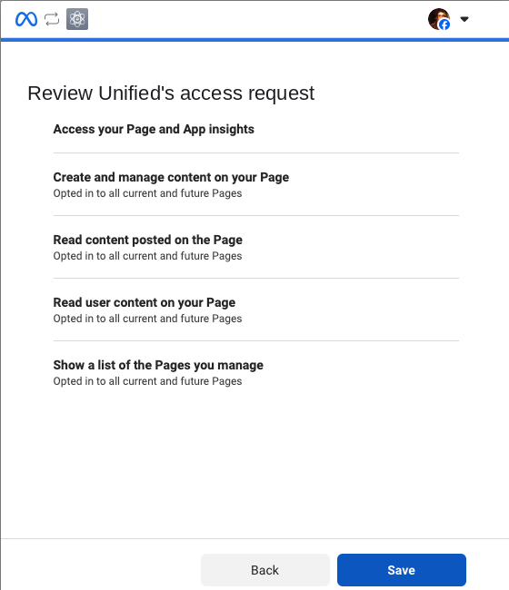This screenshot has width=509, height=590.
Task: Click the divider line above the footer buttons
Action: click(254, 538)
